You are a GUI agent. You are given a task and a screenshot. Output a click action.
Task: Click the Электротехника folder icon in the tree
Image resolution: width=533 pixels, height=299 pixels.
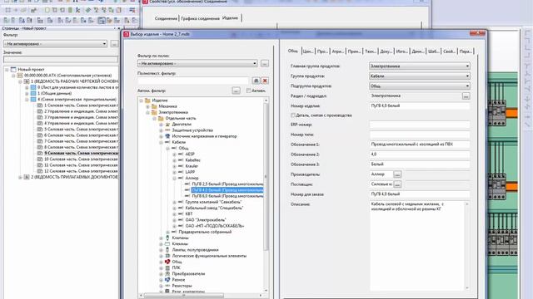coord(154,112)
